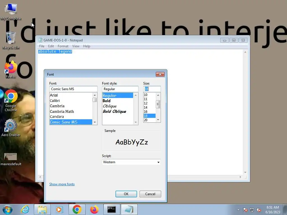Click the Font name input field
The width and height of the screenshot is (287, 215).
(x=73, y=89)
